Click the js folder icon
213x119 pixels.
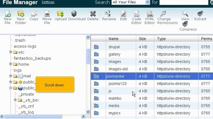click(96, 91)
